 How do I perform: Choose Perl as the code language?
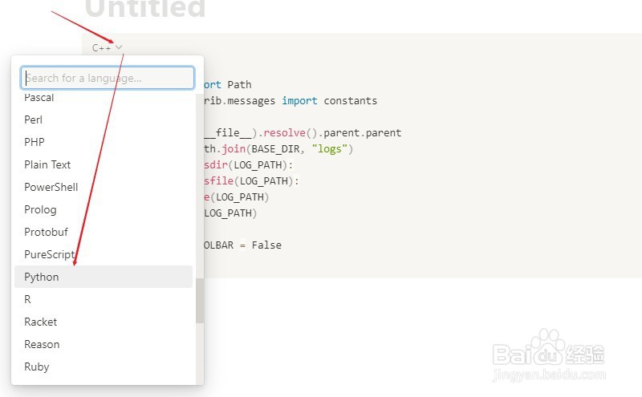click(x=34, y=120)
